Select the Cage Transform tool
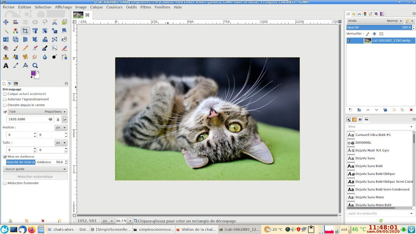Image resolution: width=416 pixels, height=234 pixels. (55, 39)
